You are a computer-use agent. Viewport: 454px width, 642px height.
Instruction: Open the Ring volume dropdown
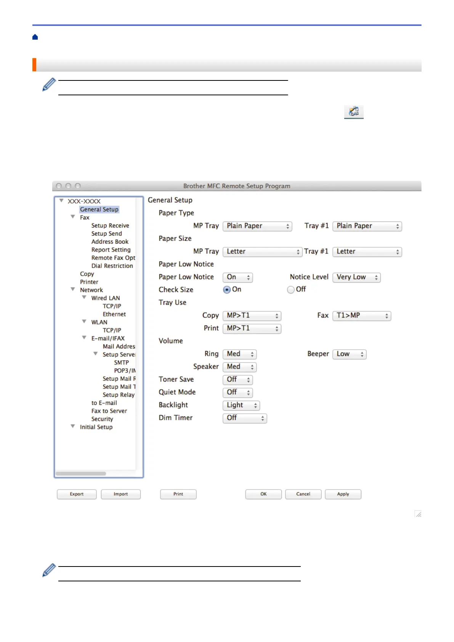point(239,354)
